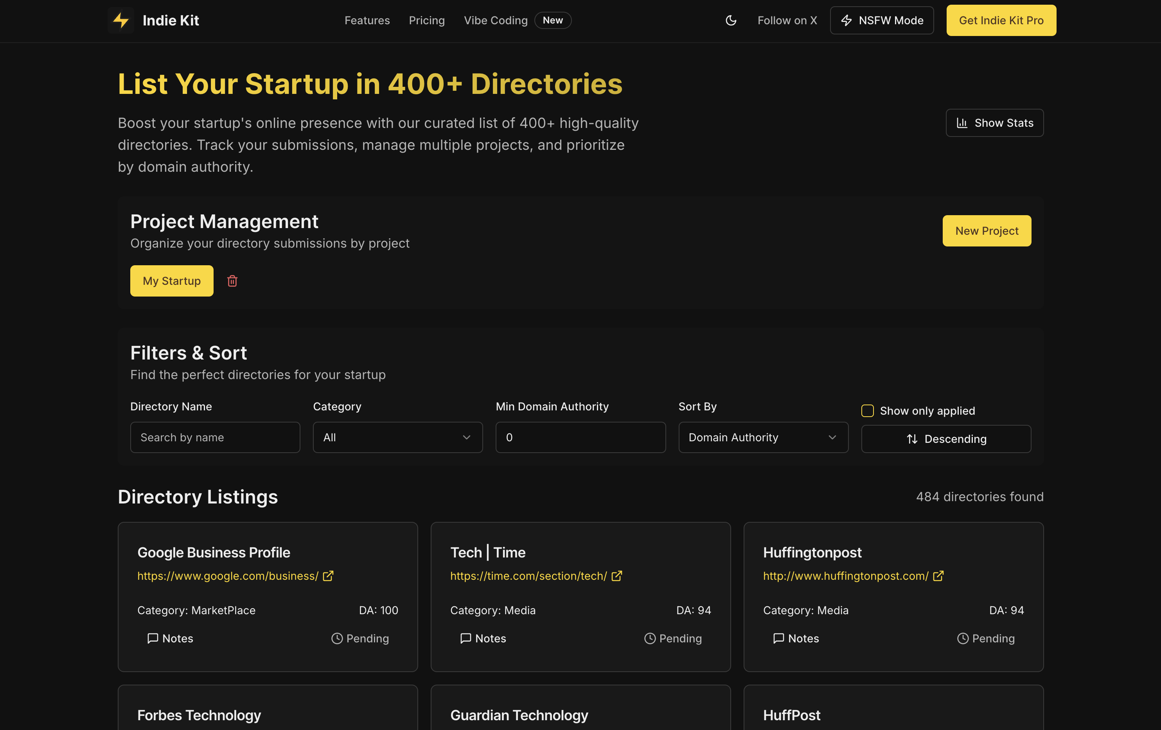Select the Guardian Technology card title
Screen dimensions: 1161x730
(x=519, y=715)
